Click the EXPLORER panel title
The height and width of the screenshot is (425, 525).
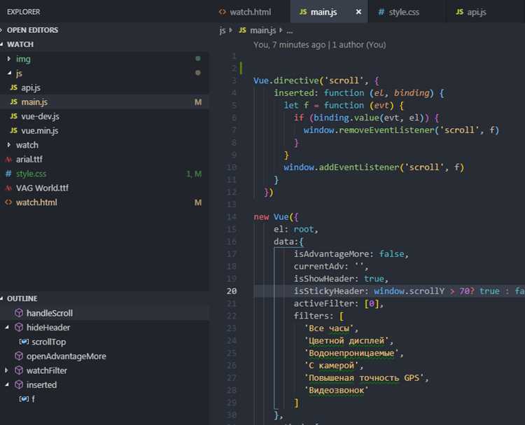pyautogui.click(x=23, y=12)
